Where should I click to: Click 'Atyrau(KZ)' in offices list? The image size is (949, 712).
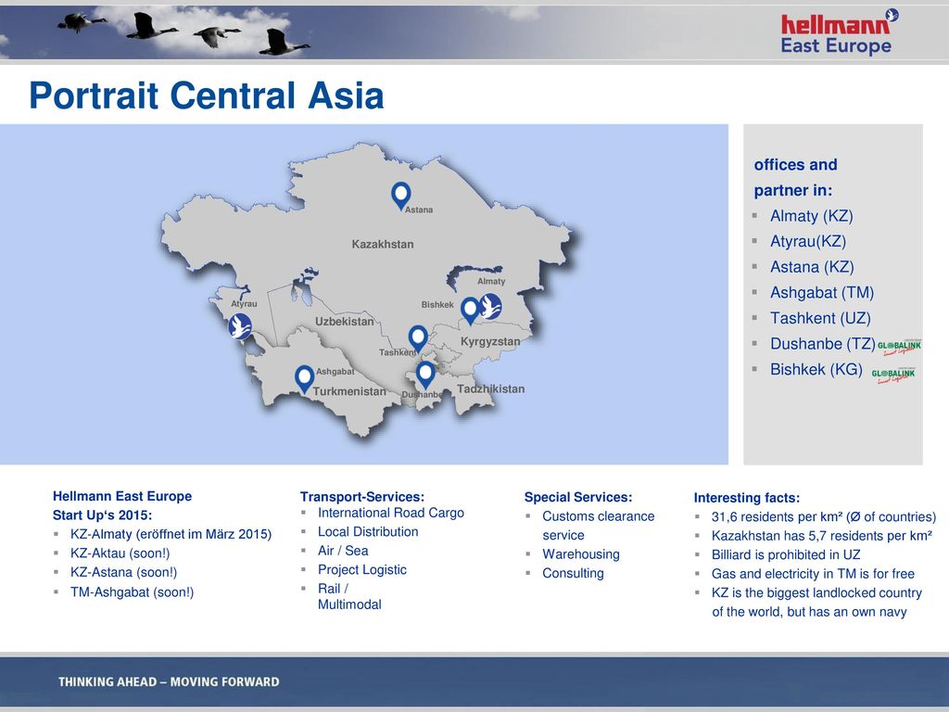(808, 242)
